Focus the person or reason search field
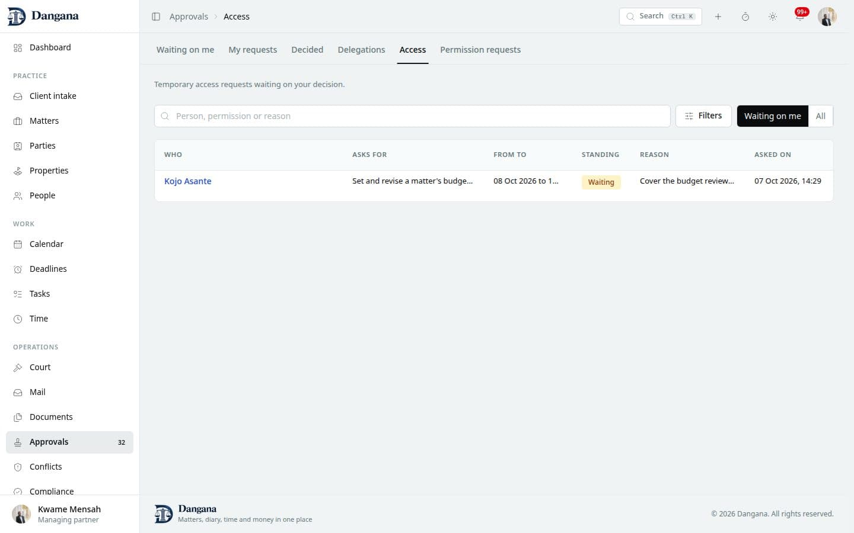 412,116
